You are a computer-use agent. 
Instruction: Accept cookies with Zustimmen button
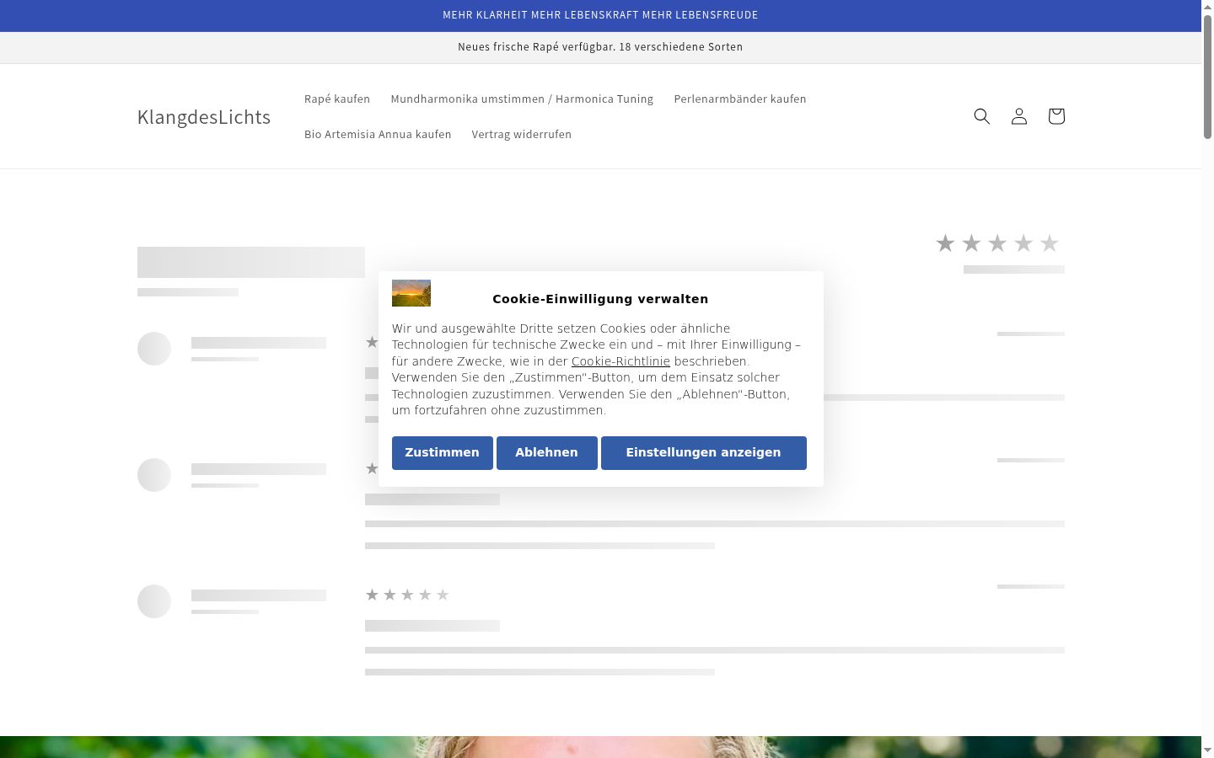pos(443,453)
